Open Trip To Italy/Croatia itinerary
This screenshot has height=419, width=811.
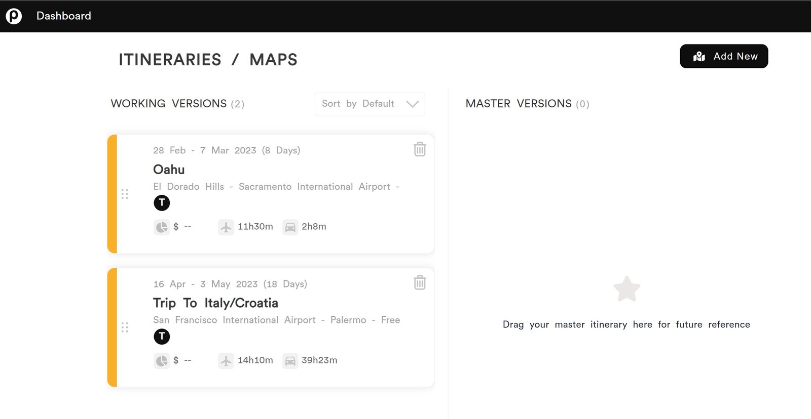coord(215,303)
